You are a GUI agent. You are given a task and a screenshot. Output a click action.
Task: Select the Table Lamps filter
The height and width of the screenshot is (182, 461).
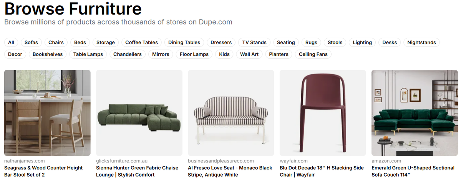tap(88, 54)
